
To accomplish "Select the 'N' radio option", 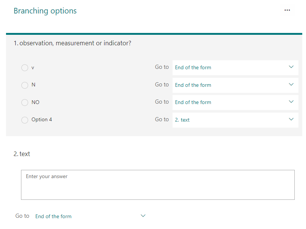I will 25,85.
